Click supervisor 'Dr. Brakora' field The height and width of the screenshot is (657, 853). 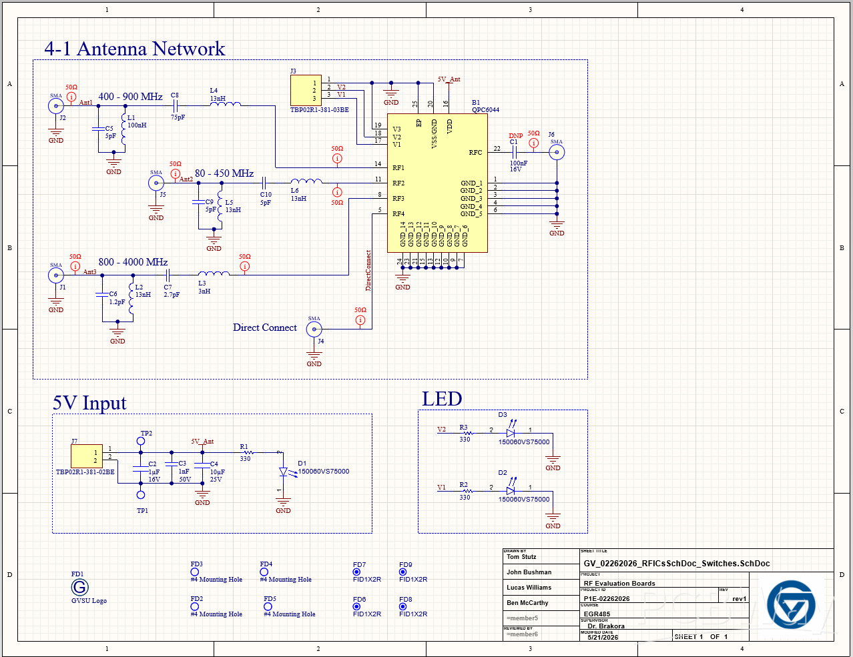coord(606,626)
